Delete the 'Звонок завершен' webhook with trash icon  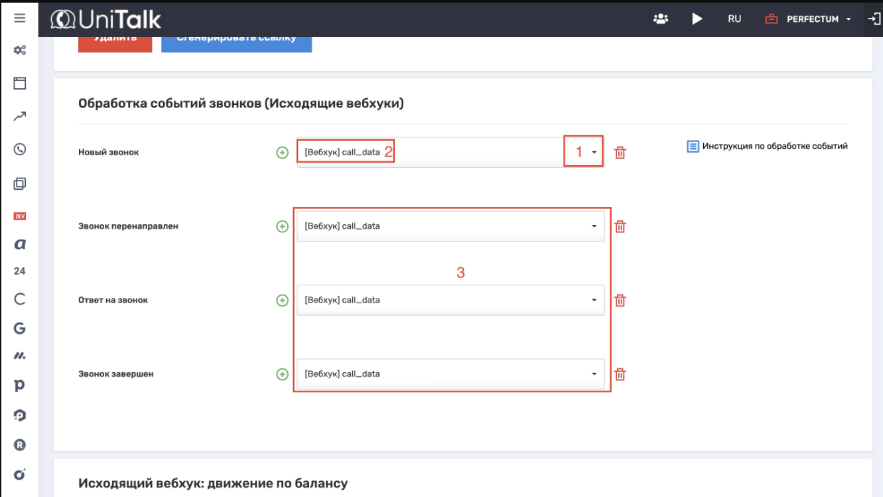click(x=620, y=374)
